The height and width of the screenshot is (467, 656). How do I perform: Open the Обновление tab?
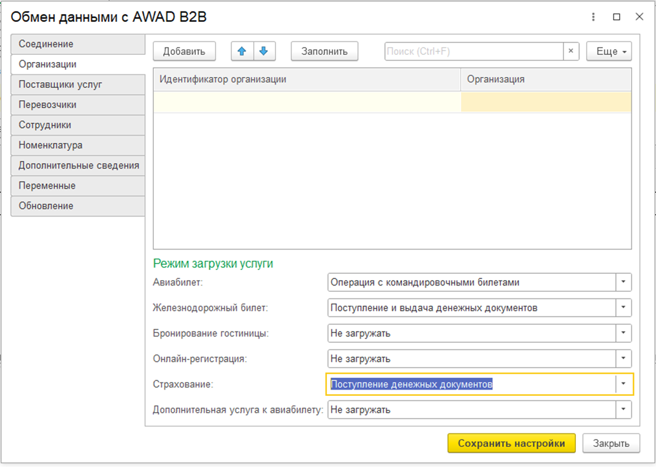[78, 206]
